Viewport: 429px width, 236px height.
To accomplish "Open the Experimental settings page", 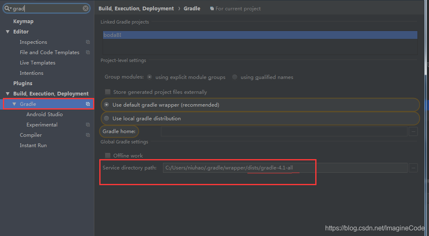I will click(x=42, y=125).
